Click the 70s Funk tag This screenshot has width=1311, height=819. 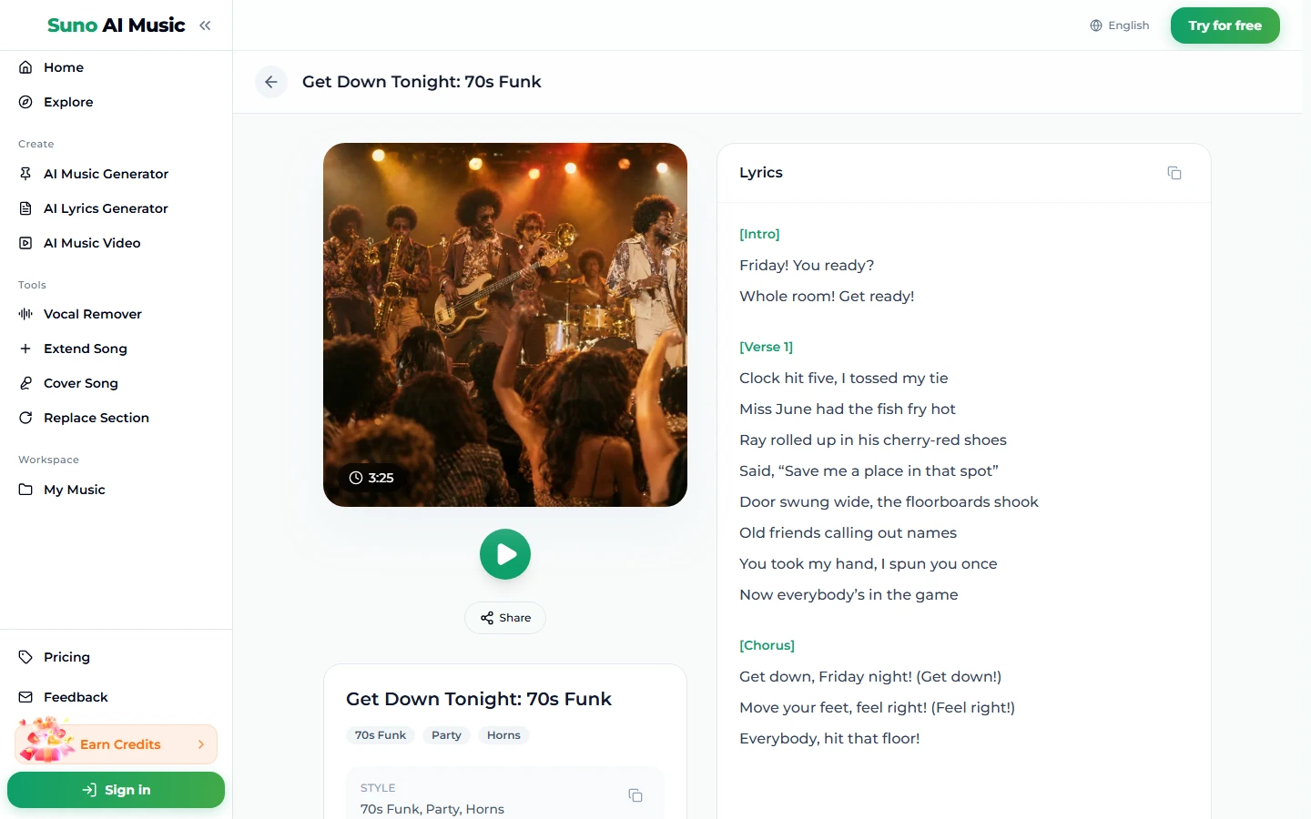(381, 735)
